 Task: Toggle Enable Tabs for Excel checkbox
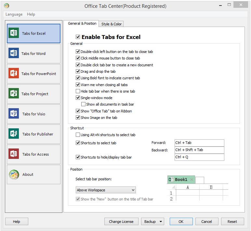coord(78,37)
